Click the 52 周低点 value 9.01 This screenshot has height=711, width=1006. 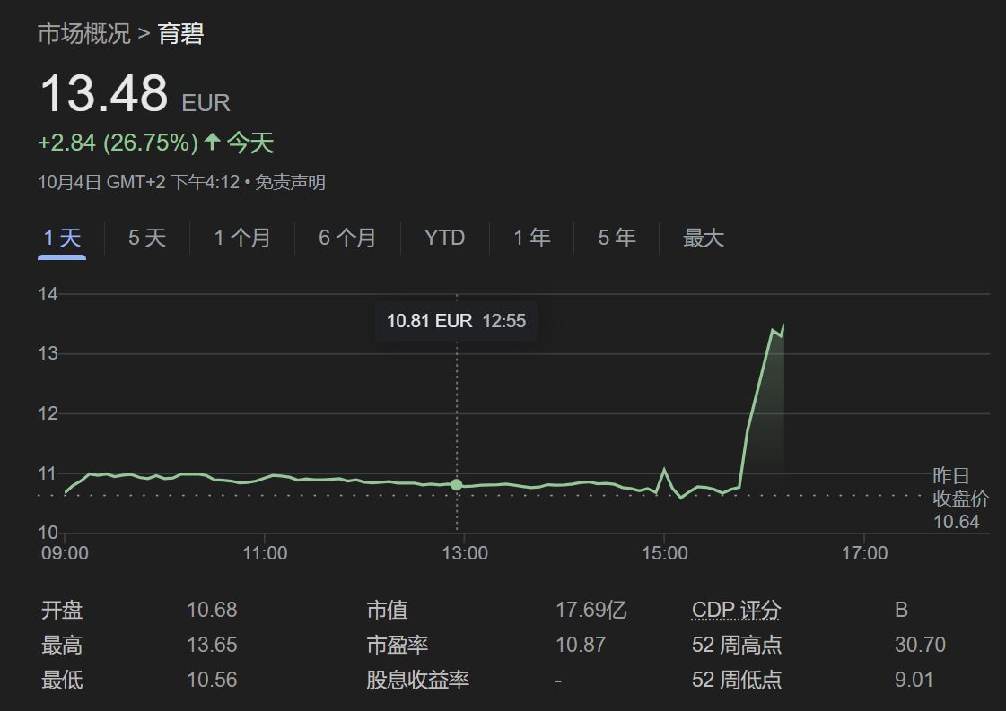pos(914,680)
